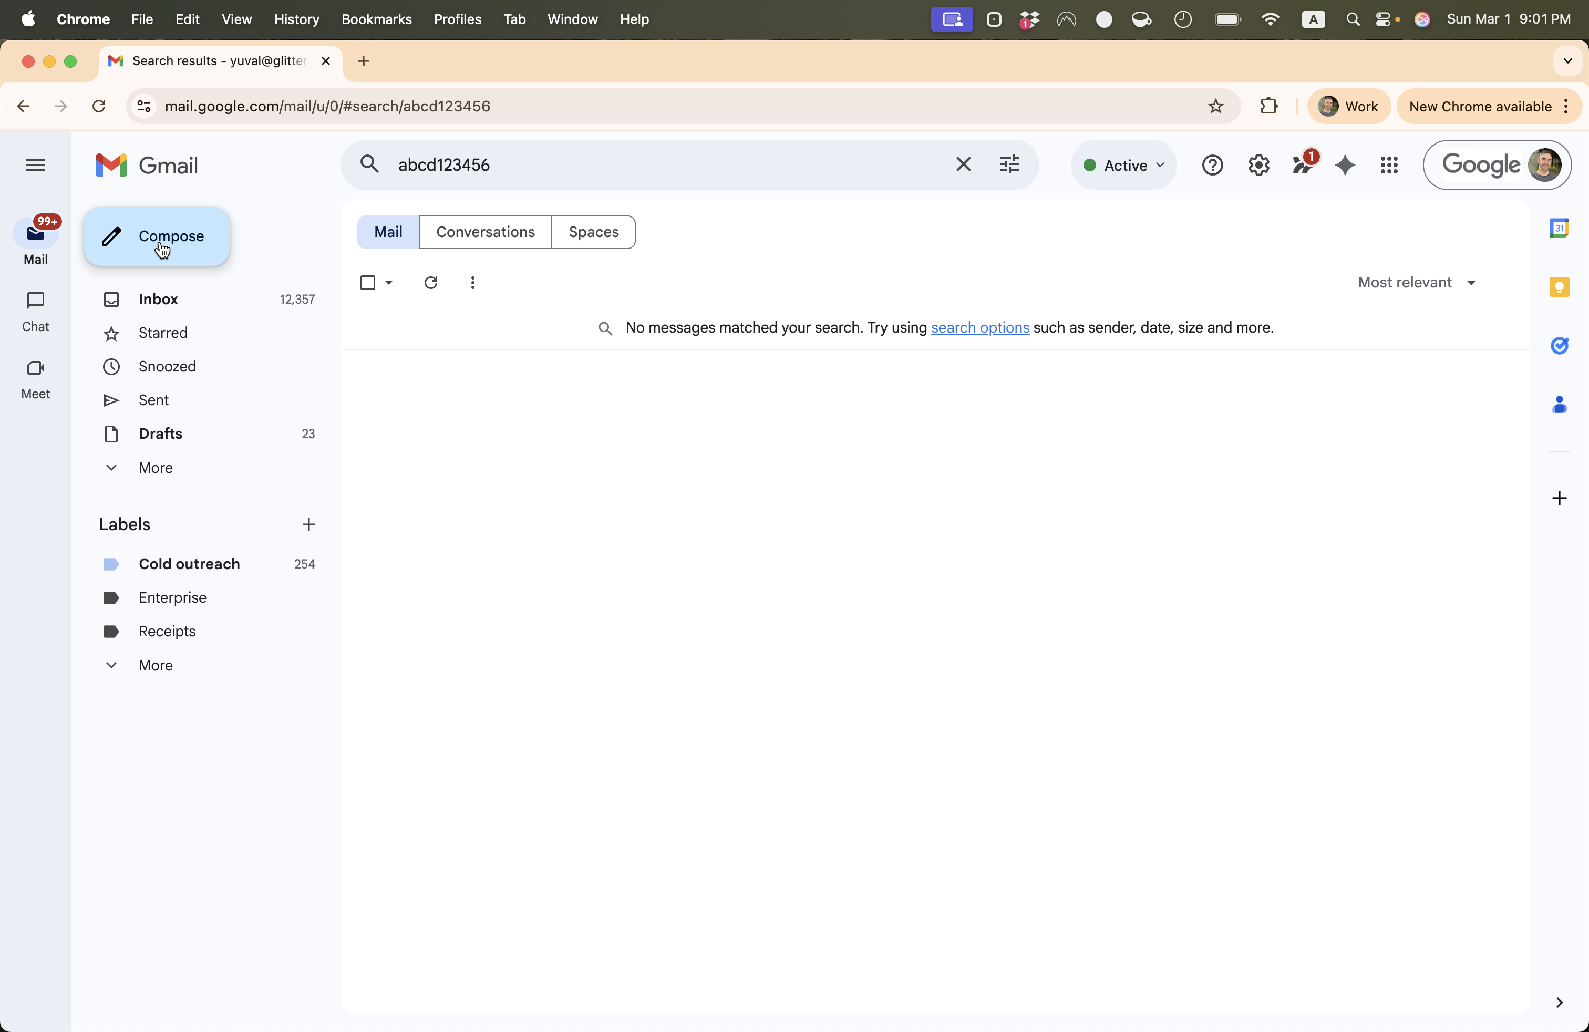Open the Google apps grid
Viewport: 1589px width, 1032px height.
[x=1389, y=165]
